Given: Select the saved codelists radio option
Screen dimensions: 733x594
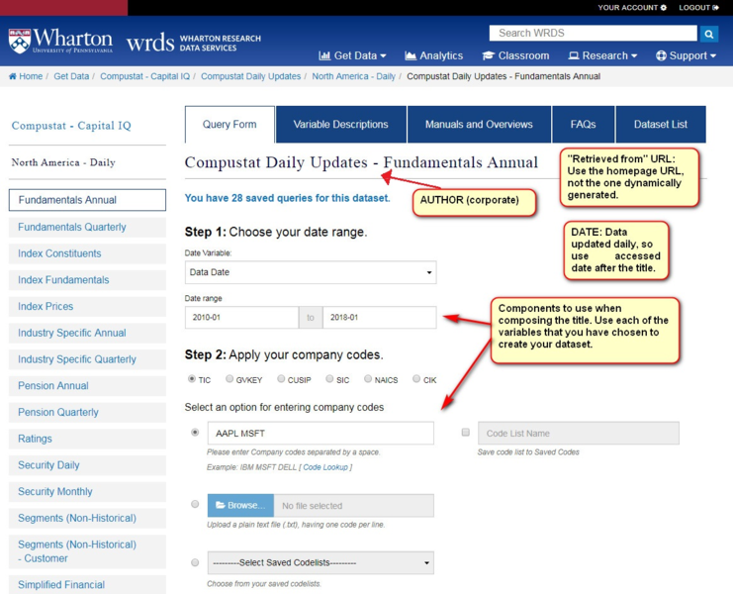Looking at the screenshot, I should point(195,562).
